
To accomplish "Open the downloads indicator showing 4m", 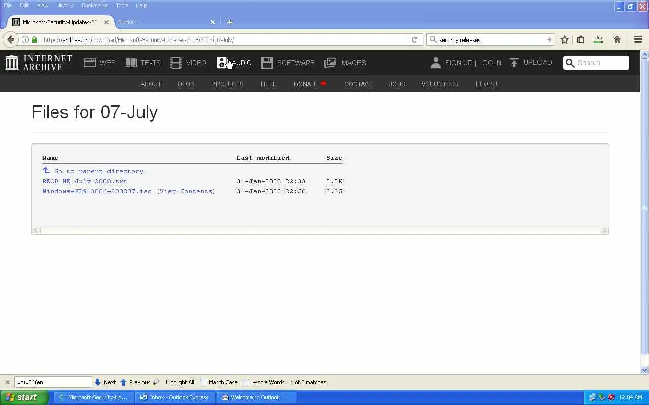I will (x=599, y=39).
